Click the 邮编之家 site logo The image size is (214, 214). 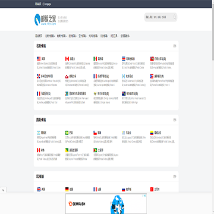pyautogui.click(x=45, y=20)
